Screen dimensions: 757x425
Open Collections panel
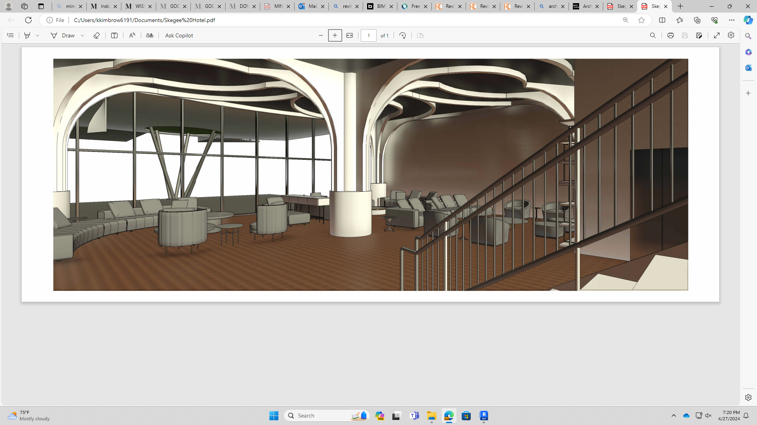[697, 20]
